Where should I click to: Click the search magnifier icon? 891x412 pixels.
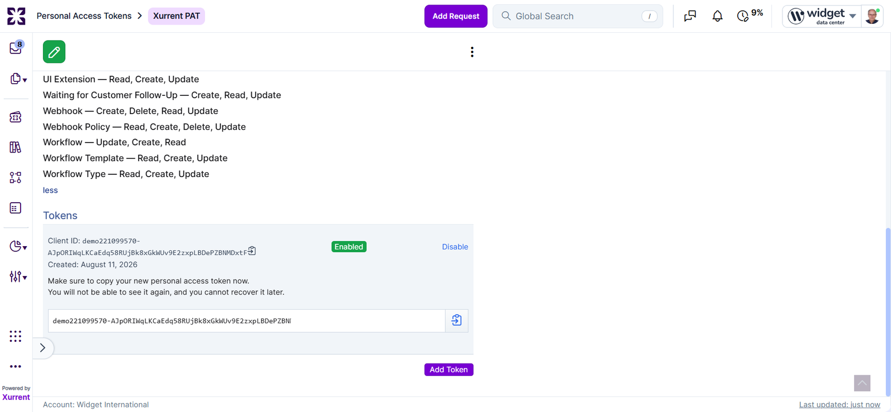point(506,16)
